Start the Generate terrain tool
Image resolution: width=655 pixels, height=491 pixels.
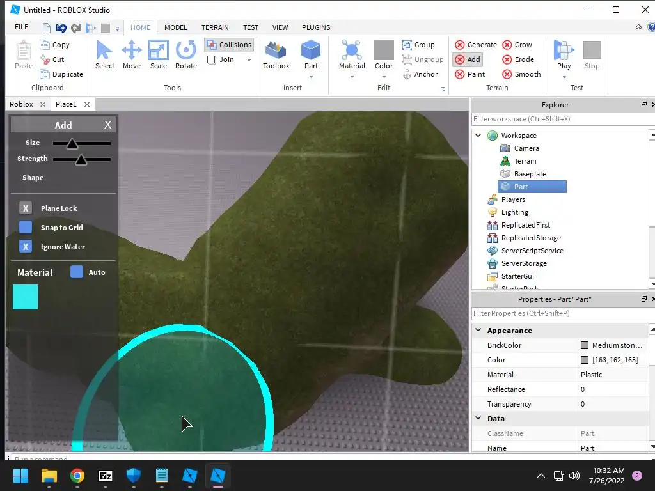coord(476,45)
